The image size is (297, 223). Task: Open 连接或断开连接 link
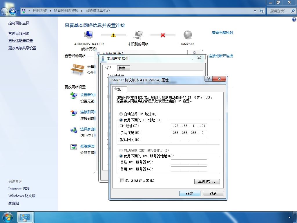(221, 56)
